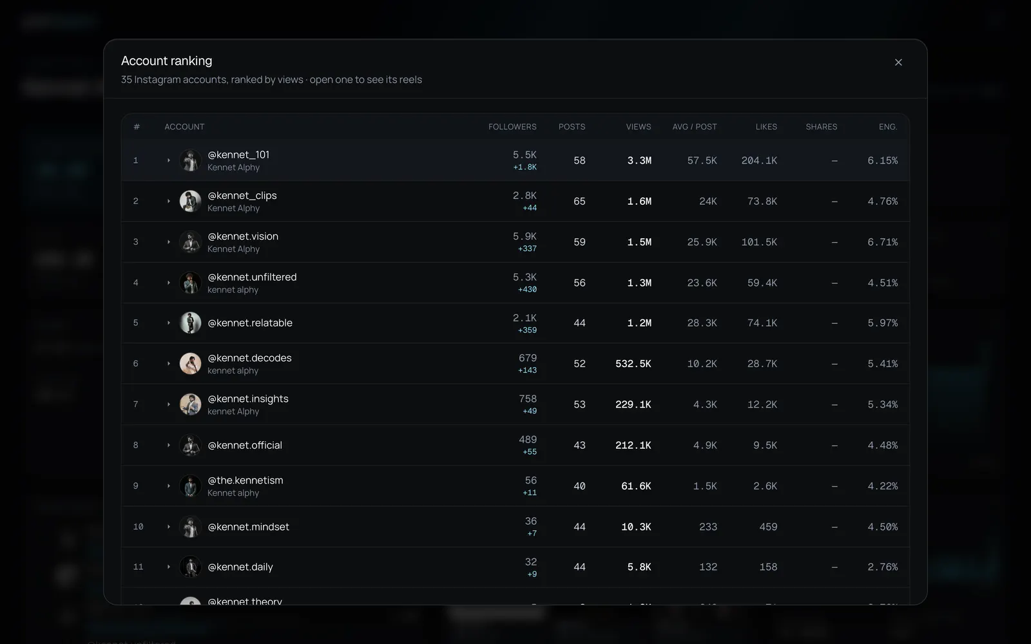Viewport: 1031px width, 644px height.
Task: Expand the @kennet.official row arrow
Action: click(169, 445)
